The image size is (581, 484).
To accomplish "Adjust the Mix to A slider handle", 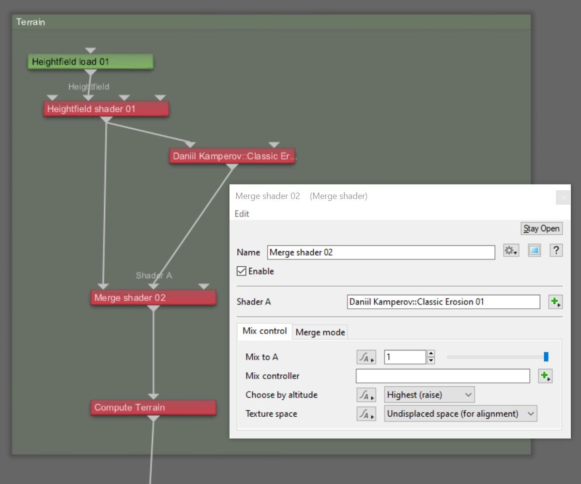I will tap(546, 357).
